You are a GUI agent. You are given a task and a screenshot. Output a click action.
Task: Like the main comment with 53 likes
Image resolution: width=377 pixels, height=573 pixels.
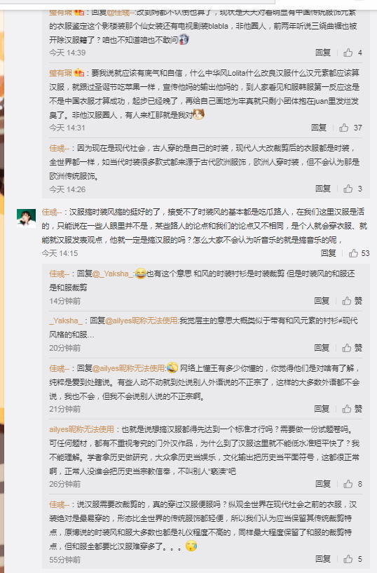[x=359, y=253]
